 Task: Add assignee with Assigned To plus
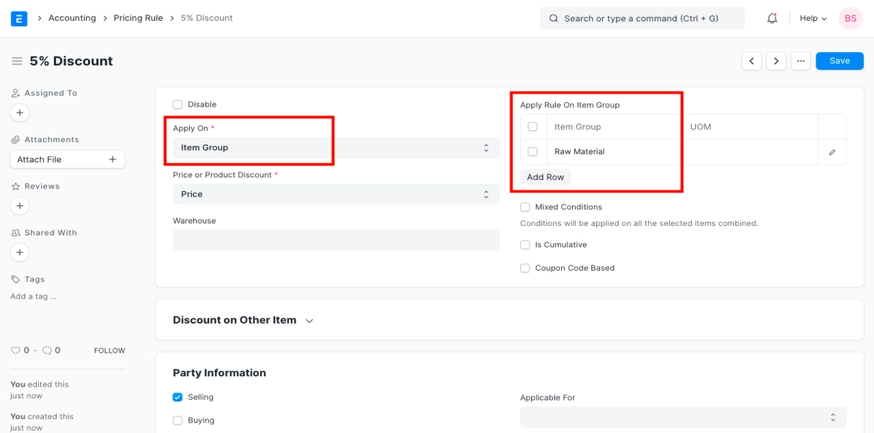19,112
